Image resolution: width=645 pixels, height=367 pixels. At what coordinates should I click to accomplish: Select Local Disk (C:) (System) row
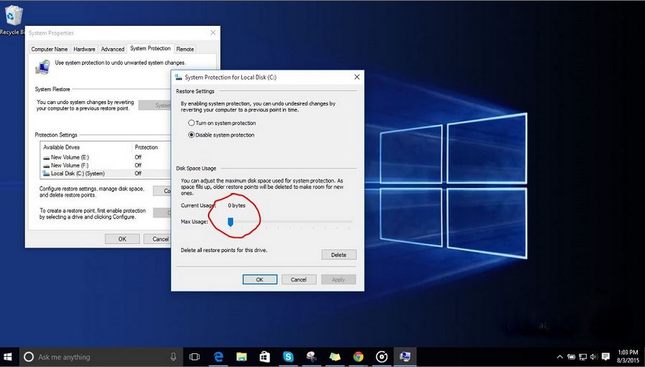(106, 174)
